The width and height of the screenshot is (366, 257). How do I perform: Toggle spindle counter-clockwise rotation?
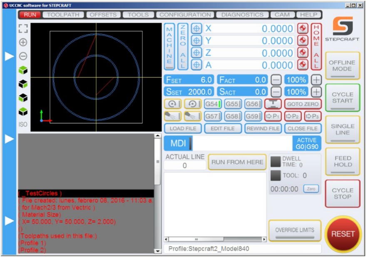tap(193, 104)
